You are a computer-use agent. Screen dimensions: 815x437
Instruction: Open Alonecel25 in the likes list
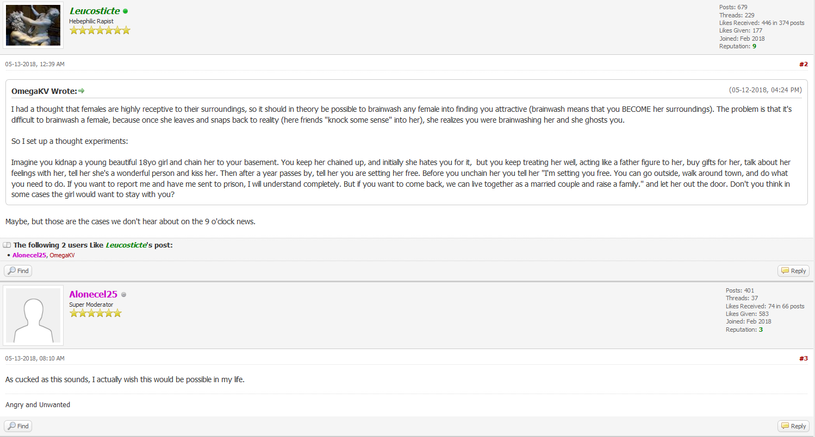(29, 255)
